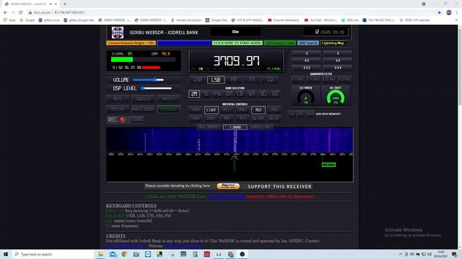Image resolution: width=462 pixels, height=259 pixels.
Task: Click the 3709.97 frequency display
Action: (236, 60)
